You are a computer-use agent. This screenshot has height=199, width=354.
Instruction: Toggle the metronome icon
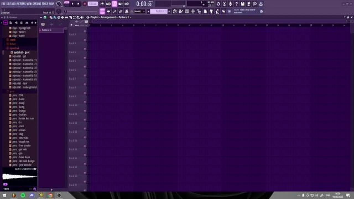point(102,4)
